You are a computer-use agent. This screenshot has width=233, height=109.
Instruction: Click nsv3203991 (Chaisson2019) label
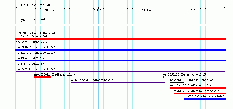[35, 53]
